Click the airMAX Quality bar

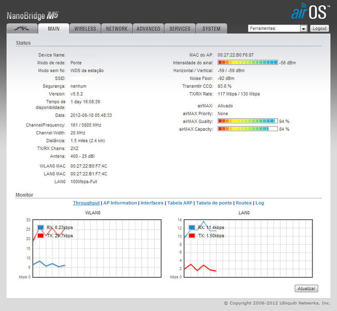(248, 121)
